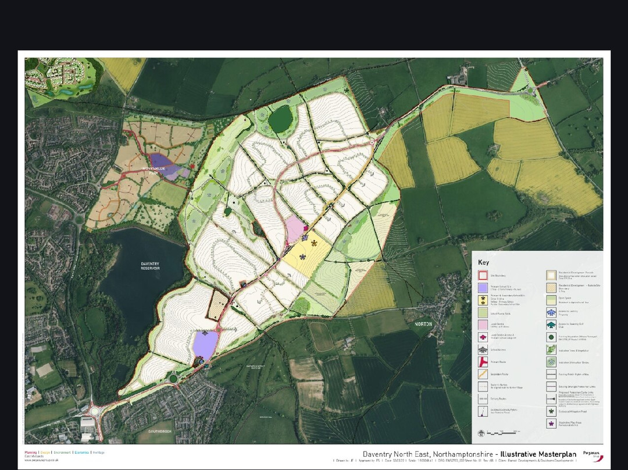Click the Key heading in the legend
Screen dimensions: 628x470
483,262
